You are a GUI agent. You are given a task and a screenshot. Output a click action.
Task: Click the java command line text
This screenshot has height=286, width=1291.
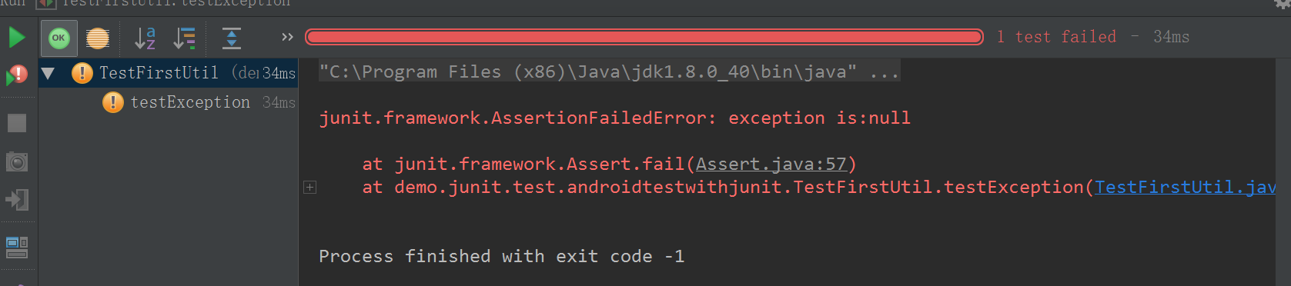coord(608,71)
